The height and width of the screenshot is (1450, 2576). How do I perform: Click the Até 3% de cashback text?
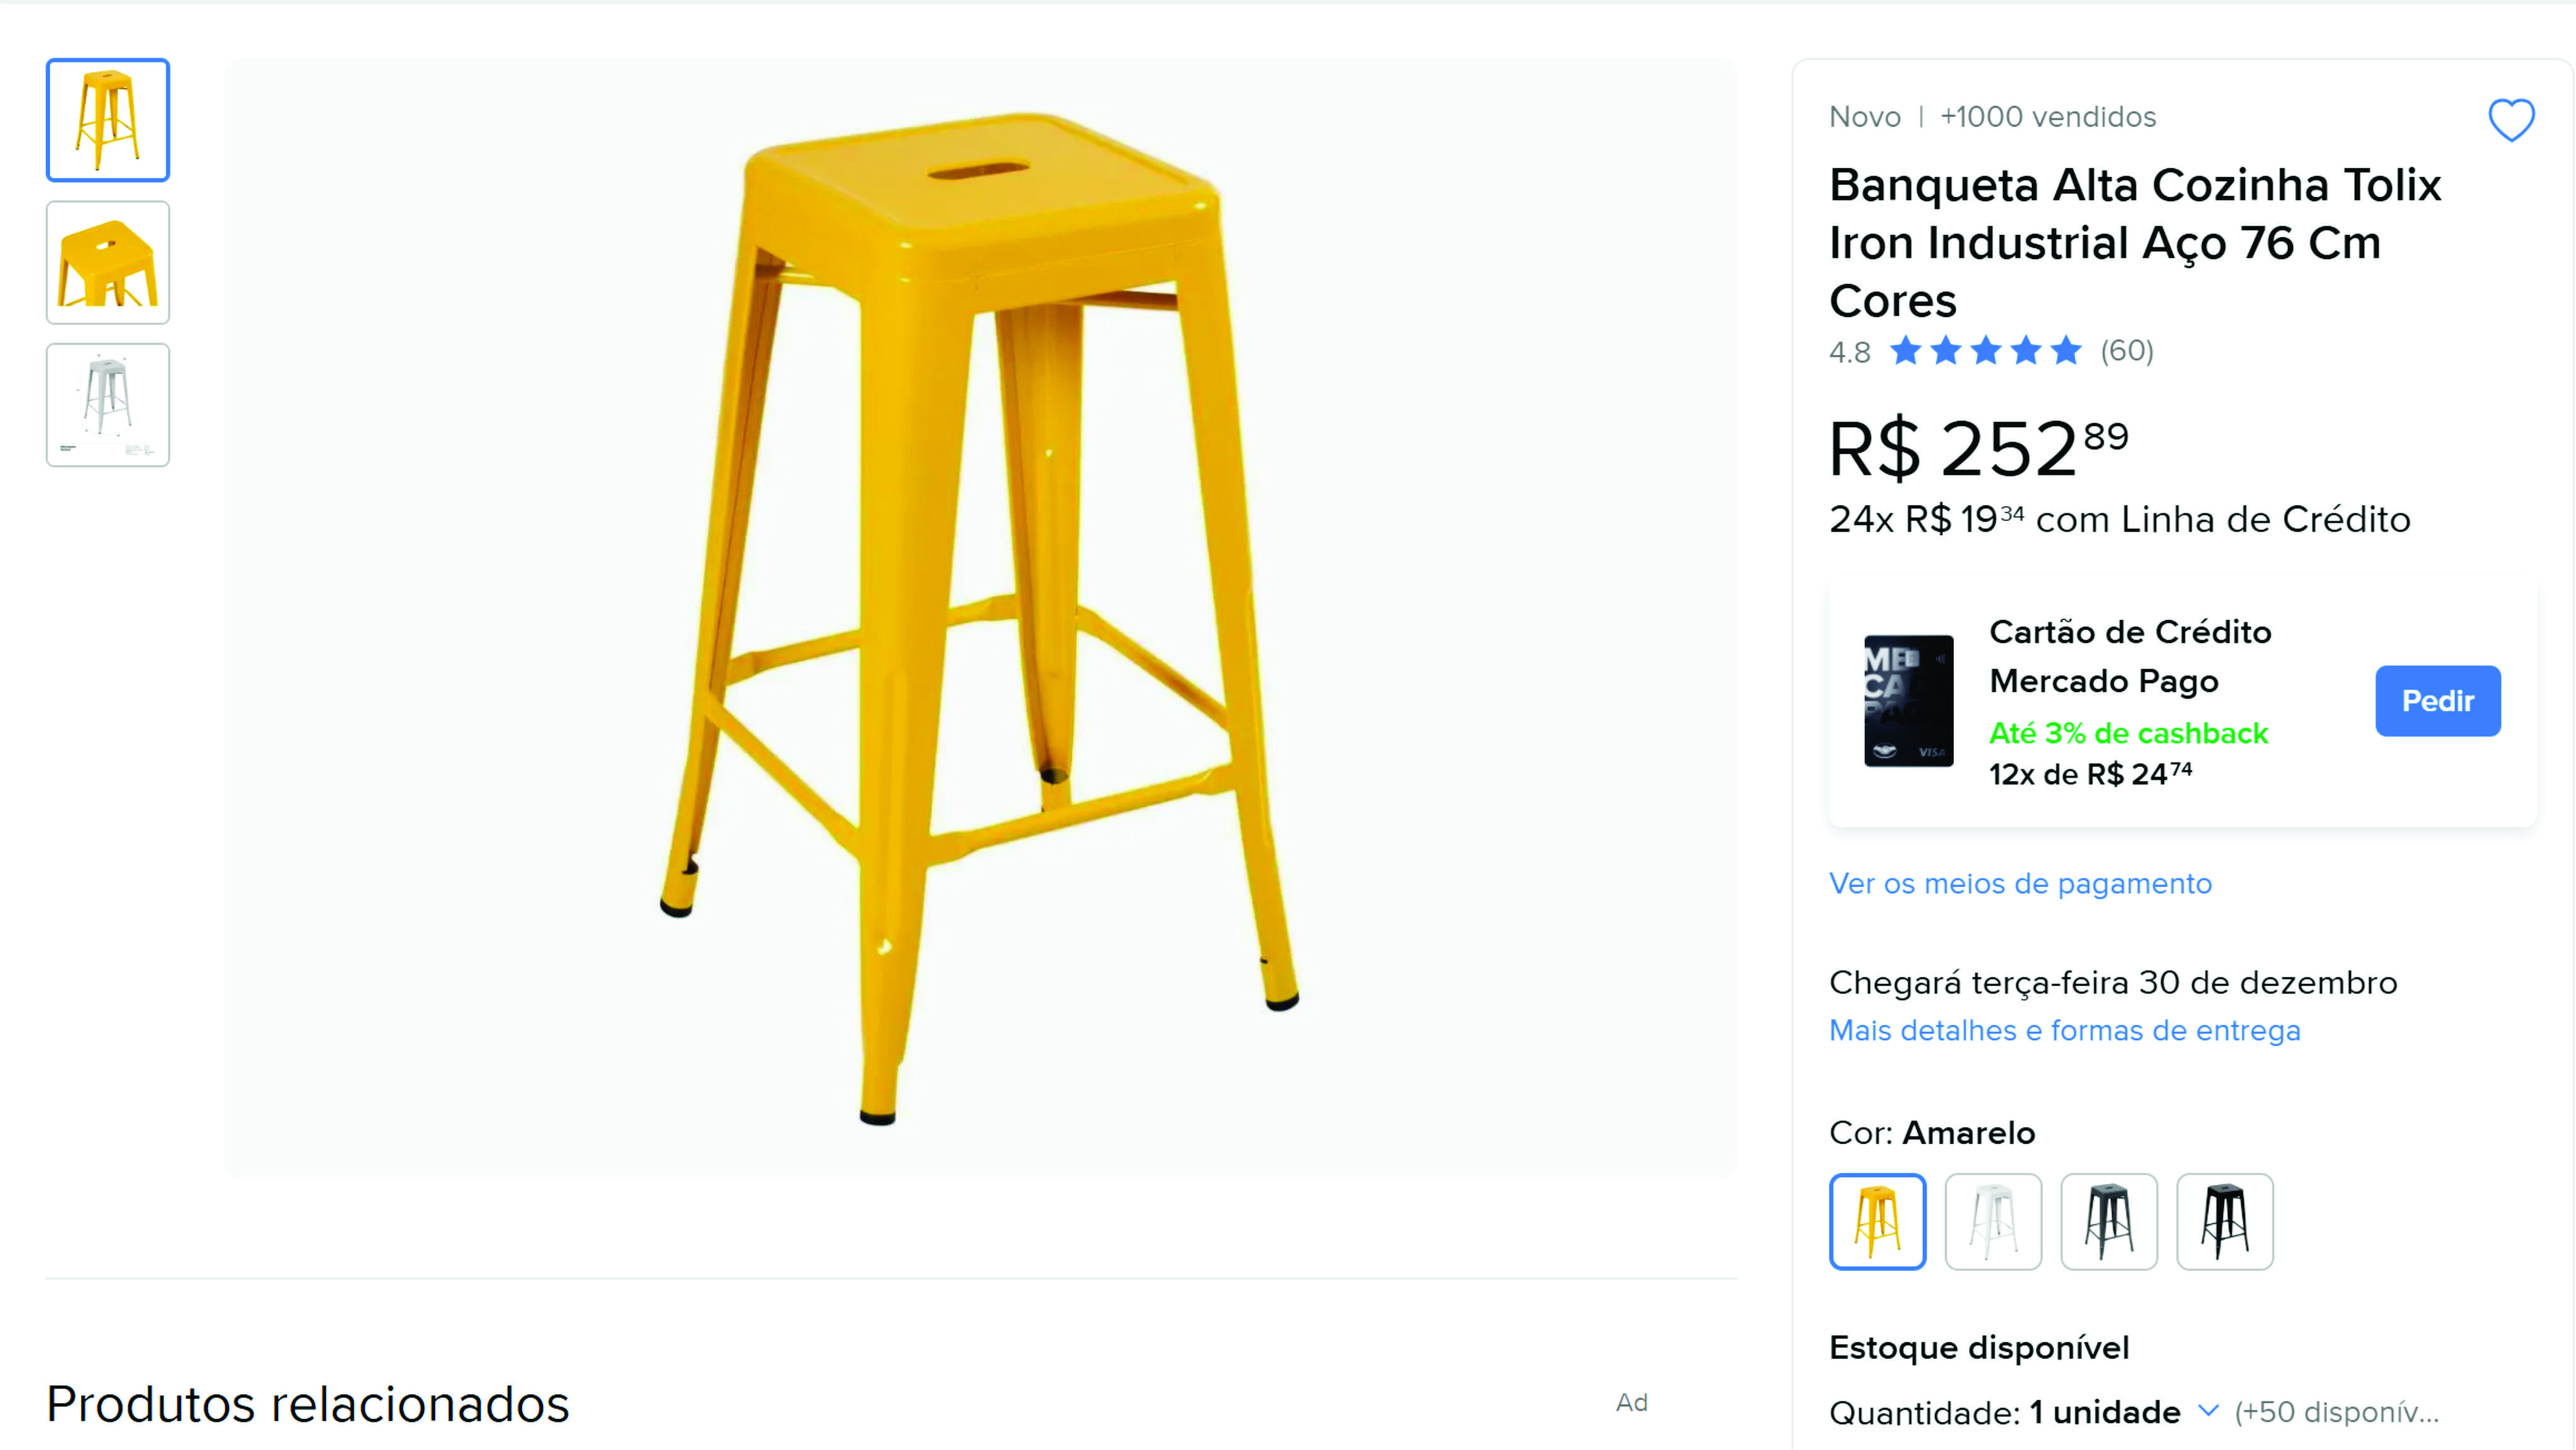pyautogui.click(x=2128, y=732)
